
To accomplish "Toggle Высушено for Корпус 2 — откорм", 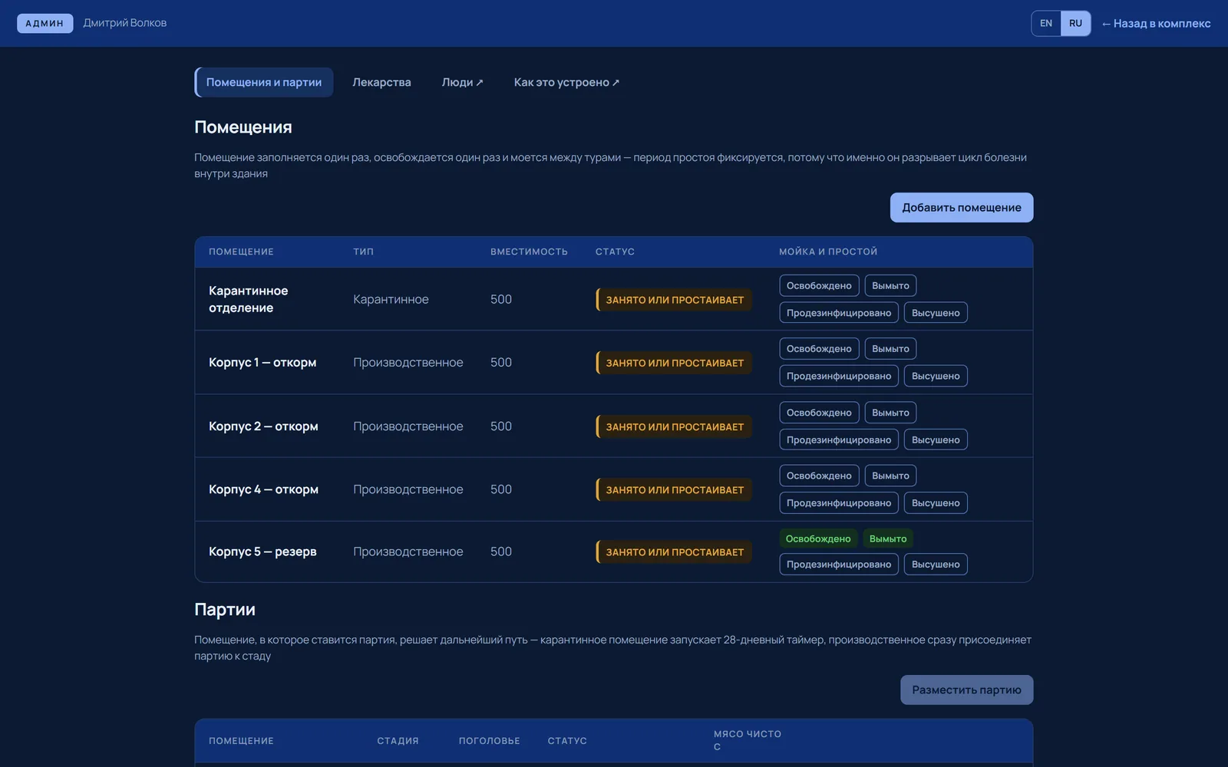I will [936, 439].
